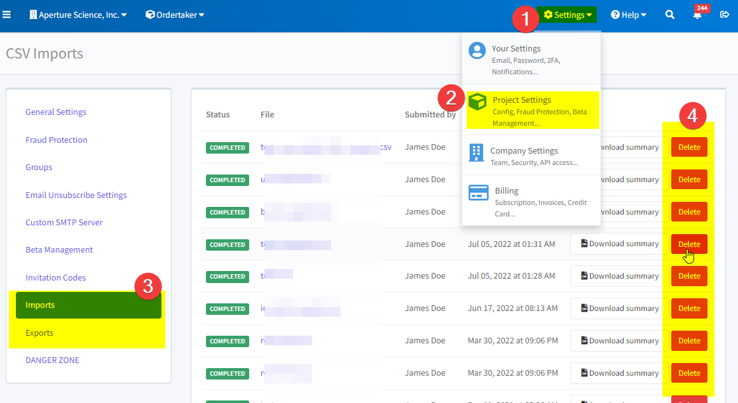Click the File column header
The height and width of the screenshot is (403, 738).
pyautogui.click(x=268, y=114)
